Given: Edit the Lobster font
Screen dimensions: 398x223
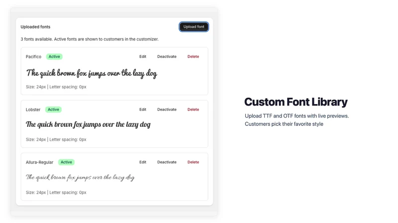Looking at the screenshot, I should coord(143,110).
